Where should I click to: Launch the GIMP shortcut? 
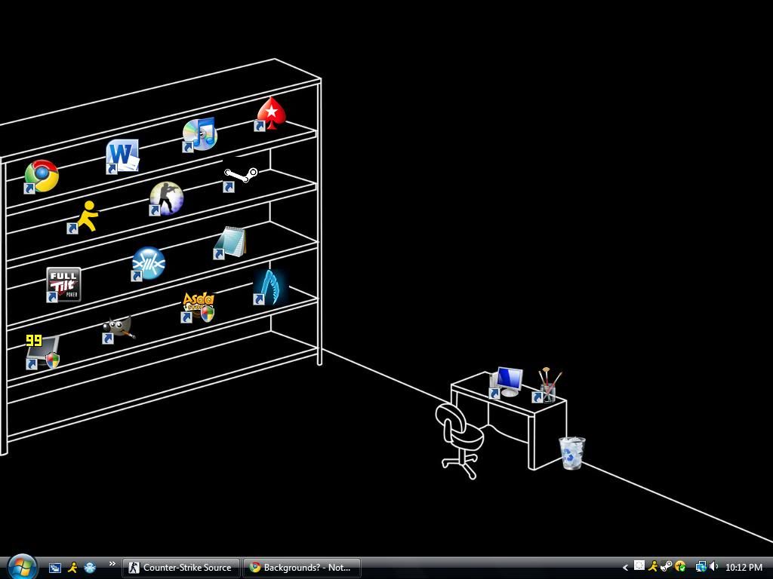coord(119,329)
